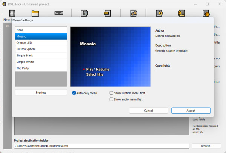Click the Menu settings toolbar icon
The image size is (226, 153).
[107, 13]
